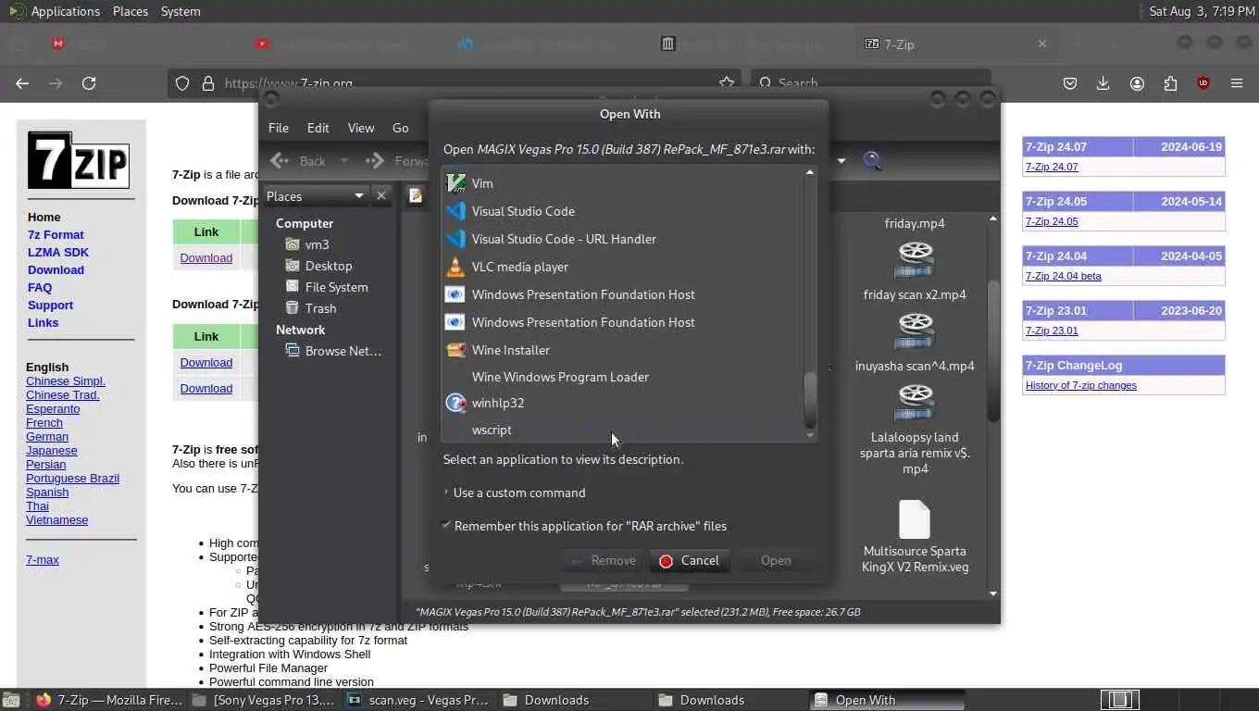The width and height of the screenshot is (1259, 711).
Task: Click the file pane vertical scrollbar
Action: tap(993, 352)
